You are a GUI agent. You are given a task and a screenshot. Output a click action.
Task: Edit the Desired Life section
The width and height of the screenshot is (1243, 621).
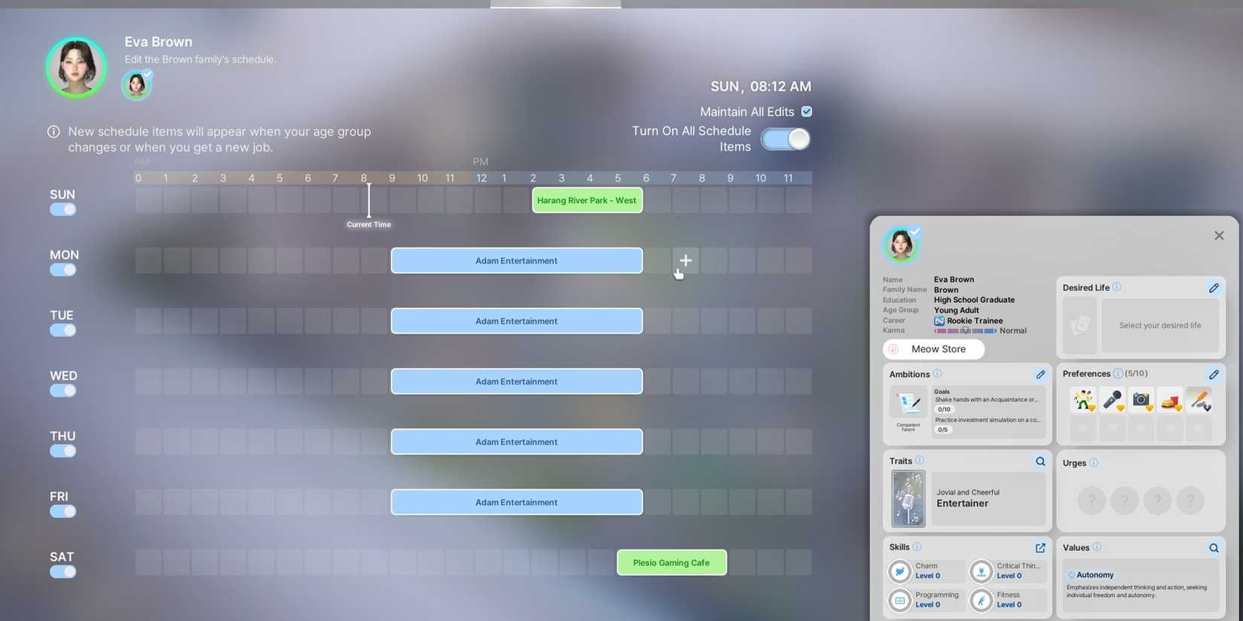[x=1213, y=288]
